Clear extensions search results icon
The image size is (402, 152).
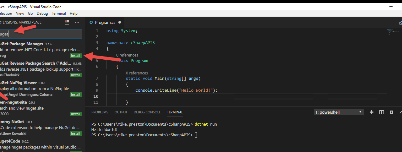pyautogui.click(x=67, y=22)
